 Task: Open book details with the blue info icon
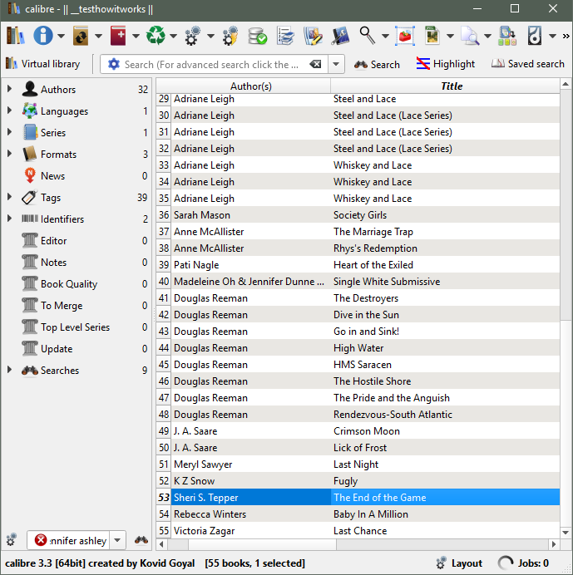coord(43,36)
